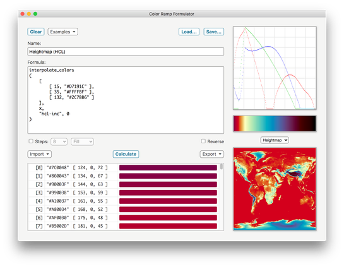Screen dimensions: 344x267
Task: Click RGB values [ 175, 0, 48 ]
Action: pos(90,218)
